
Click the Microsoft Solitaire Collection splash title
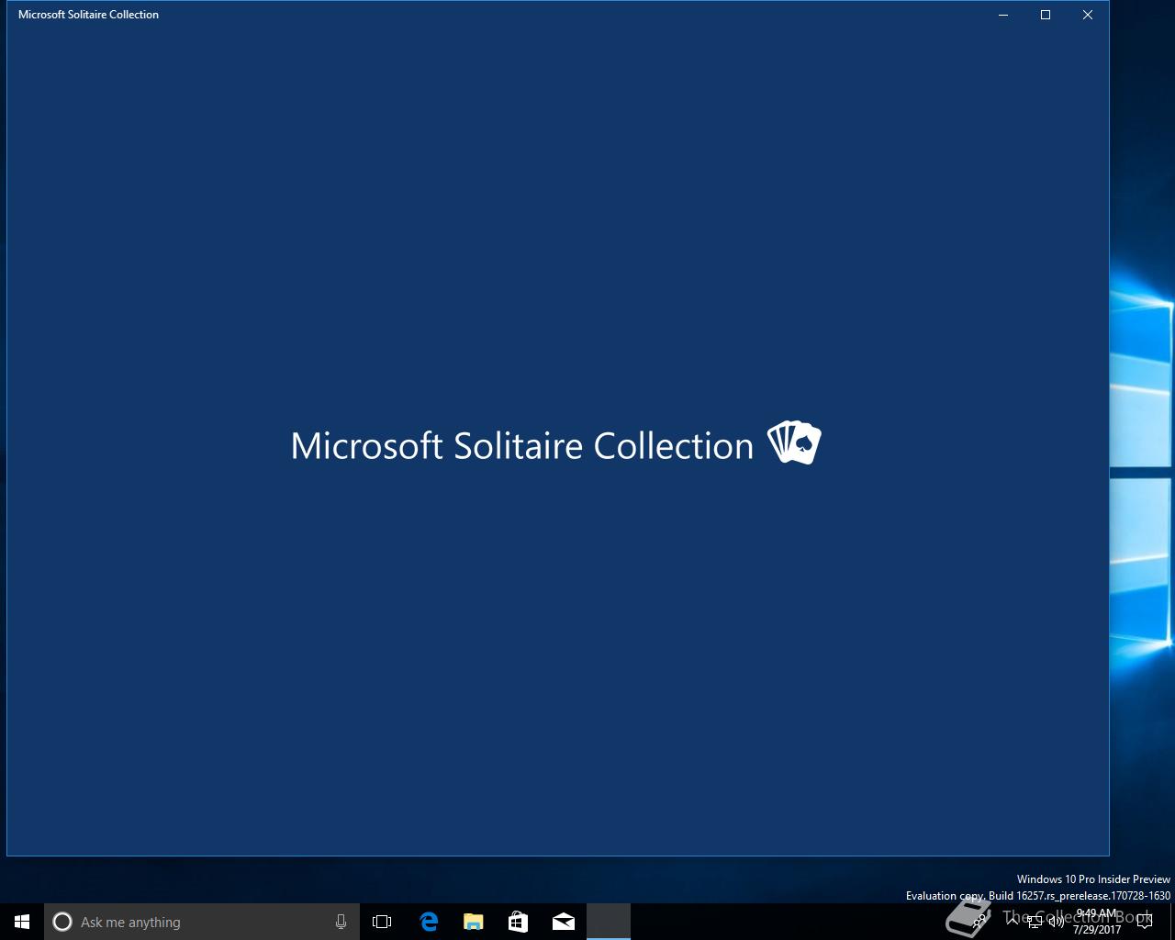(x=522, y=445)
